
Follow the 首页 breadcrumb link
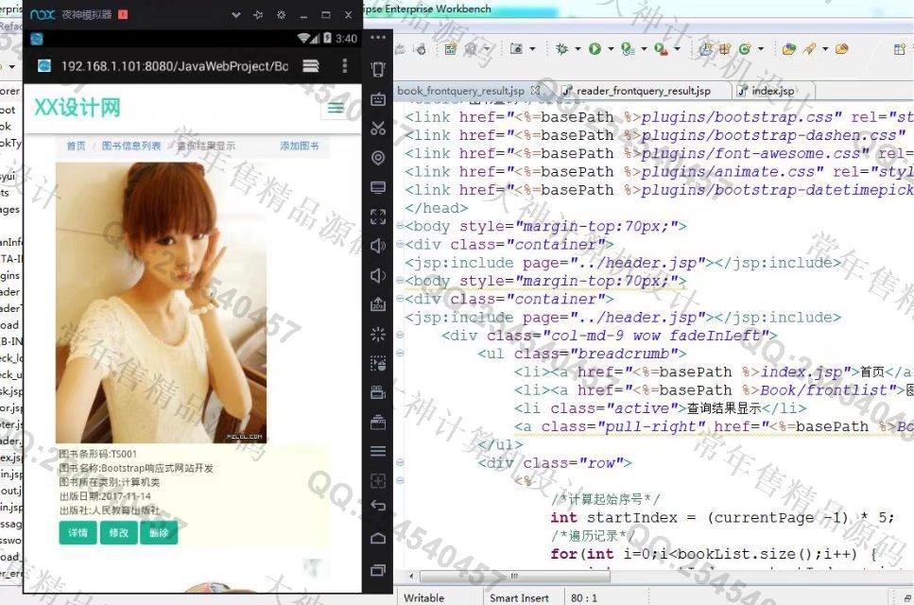pos(76,146)
